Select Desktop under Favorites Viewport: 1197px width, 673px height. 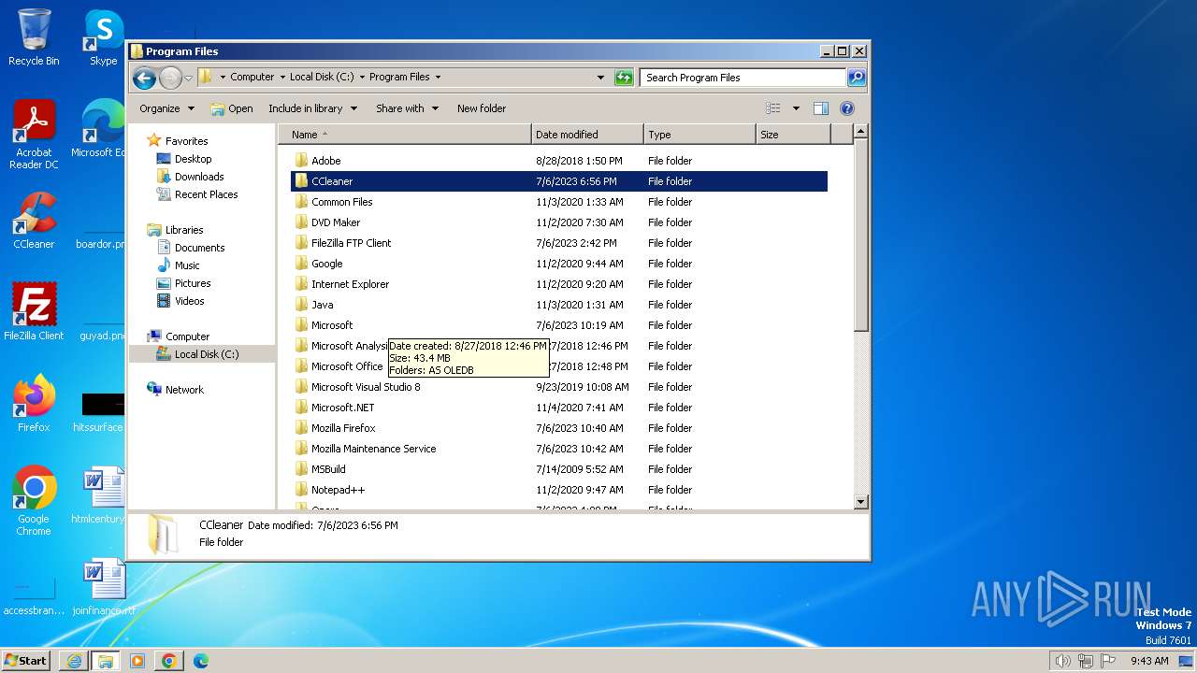click(193, 159)
